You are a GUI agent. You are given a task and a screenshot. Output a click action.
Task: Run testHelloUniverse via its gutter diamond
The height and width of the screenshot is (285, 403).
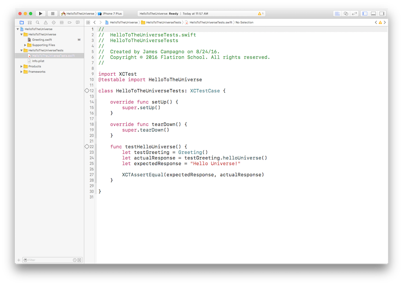[87, 147]
